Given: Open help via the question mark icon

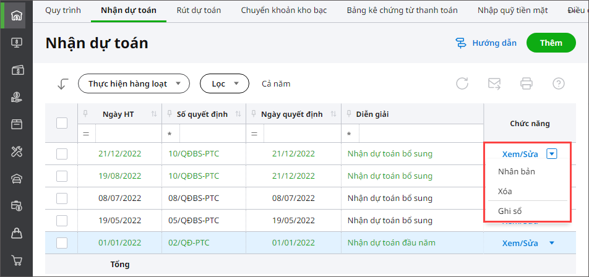Looking at the screenshot, I should [559, 83].
